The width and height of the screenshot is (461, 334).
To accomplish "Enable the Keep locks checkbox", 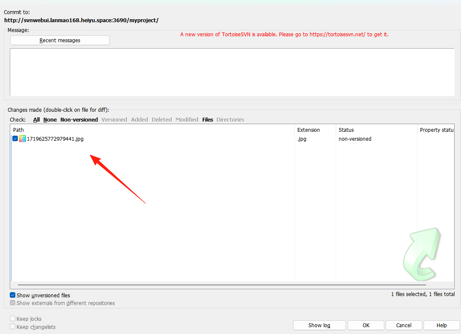I will tap(13, 319).
